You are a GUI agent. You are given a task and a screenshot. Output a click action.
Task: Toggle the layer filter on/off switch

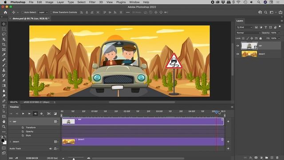(280, 27)
